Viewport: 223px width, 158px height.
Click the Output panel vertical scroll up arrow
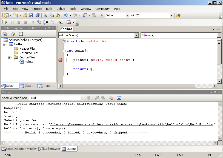pos(220,104)
